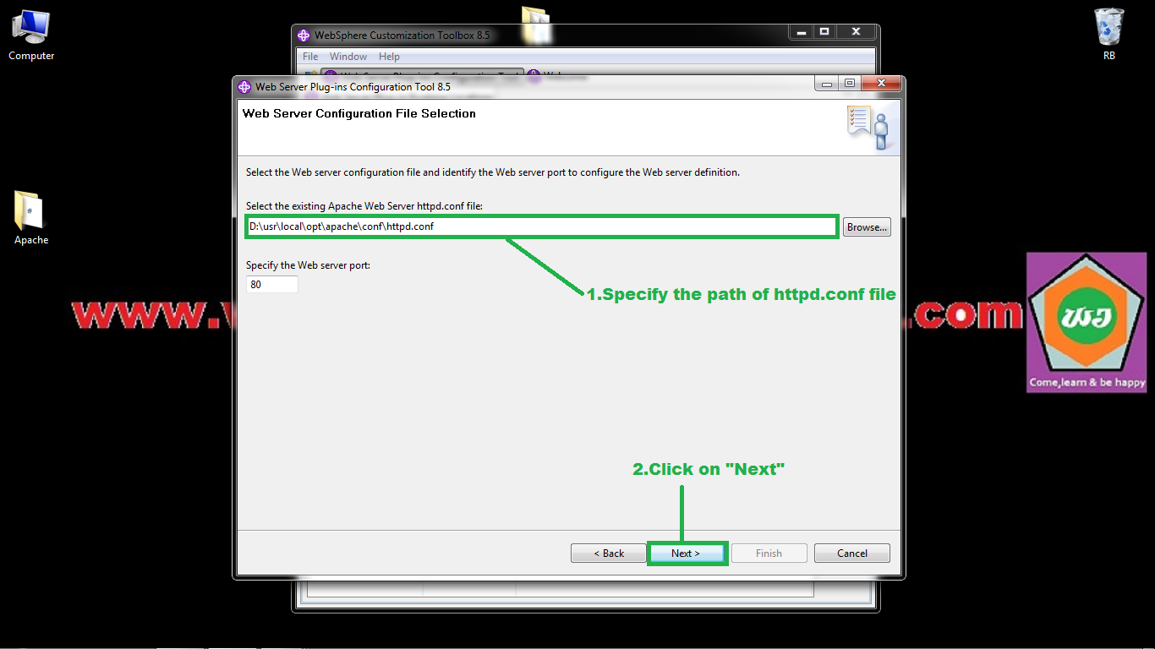Select the httpd.conf file path field
The width and height of the screenshot is (1155, 649).
(541, 226)
